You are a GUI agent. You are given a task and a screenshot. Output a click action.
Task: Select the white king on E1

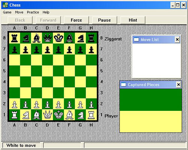pyautogui.click(x=58, y=115)
